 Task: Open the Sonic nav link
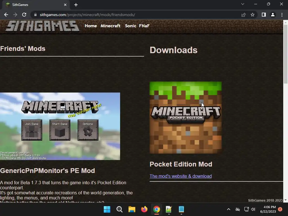tap(130, 26)
